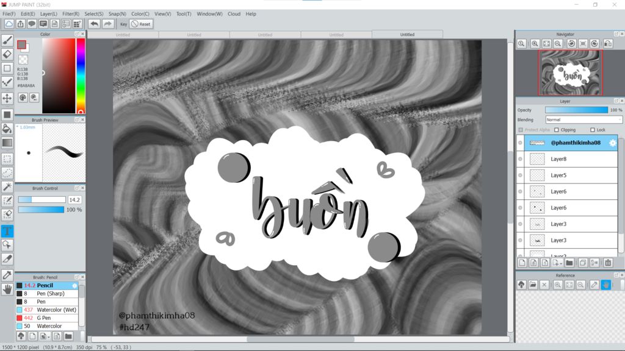Click the brush size value 14.2 field
Viewport: 625px width, 351px height.
[74, 200]
